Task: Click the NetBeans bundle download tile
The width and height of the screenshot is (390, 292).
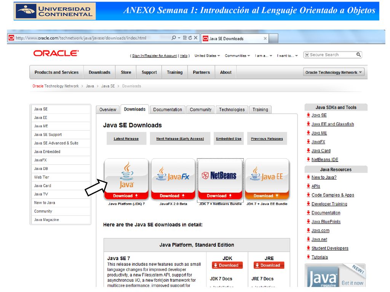Action: 220,179
